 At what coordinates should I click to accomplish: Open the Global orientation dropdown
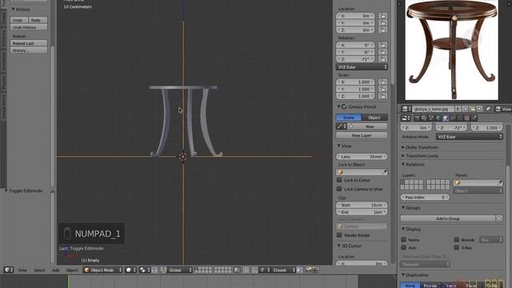coord(180,270)
